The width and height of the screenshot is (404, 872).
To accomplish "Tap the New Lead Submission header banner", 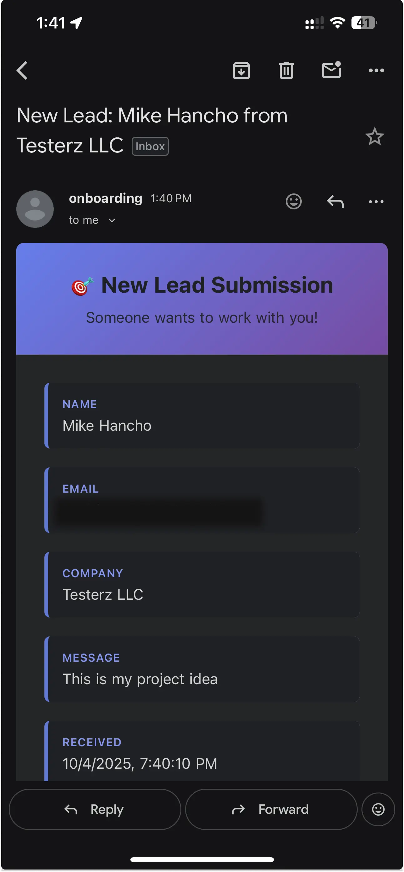I will coord(202,299).
